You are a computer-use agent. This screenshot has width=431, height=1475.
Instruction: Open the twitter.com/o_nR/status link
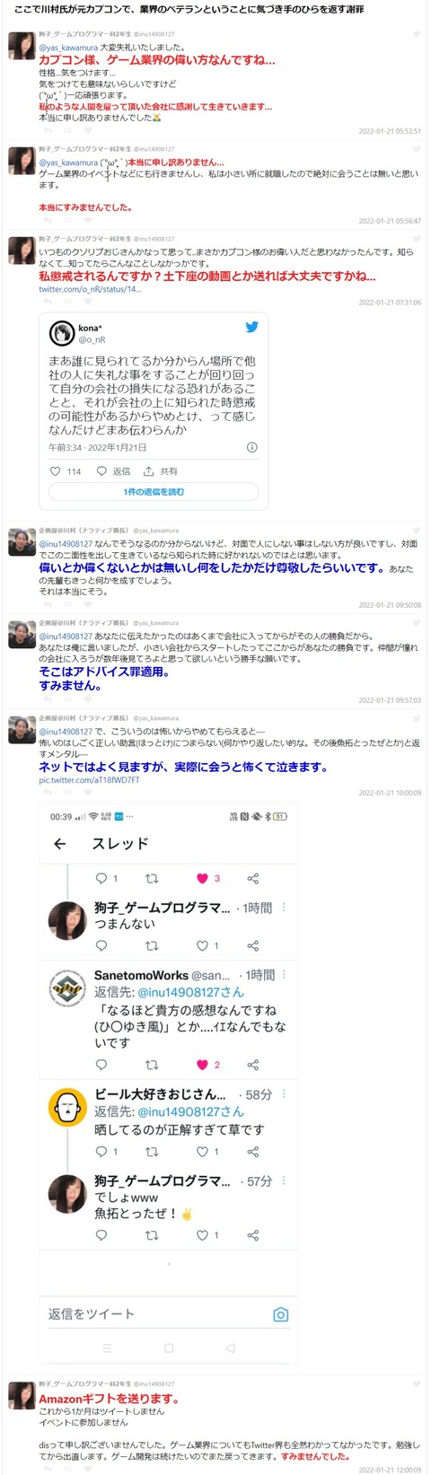tap(90, 290)
